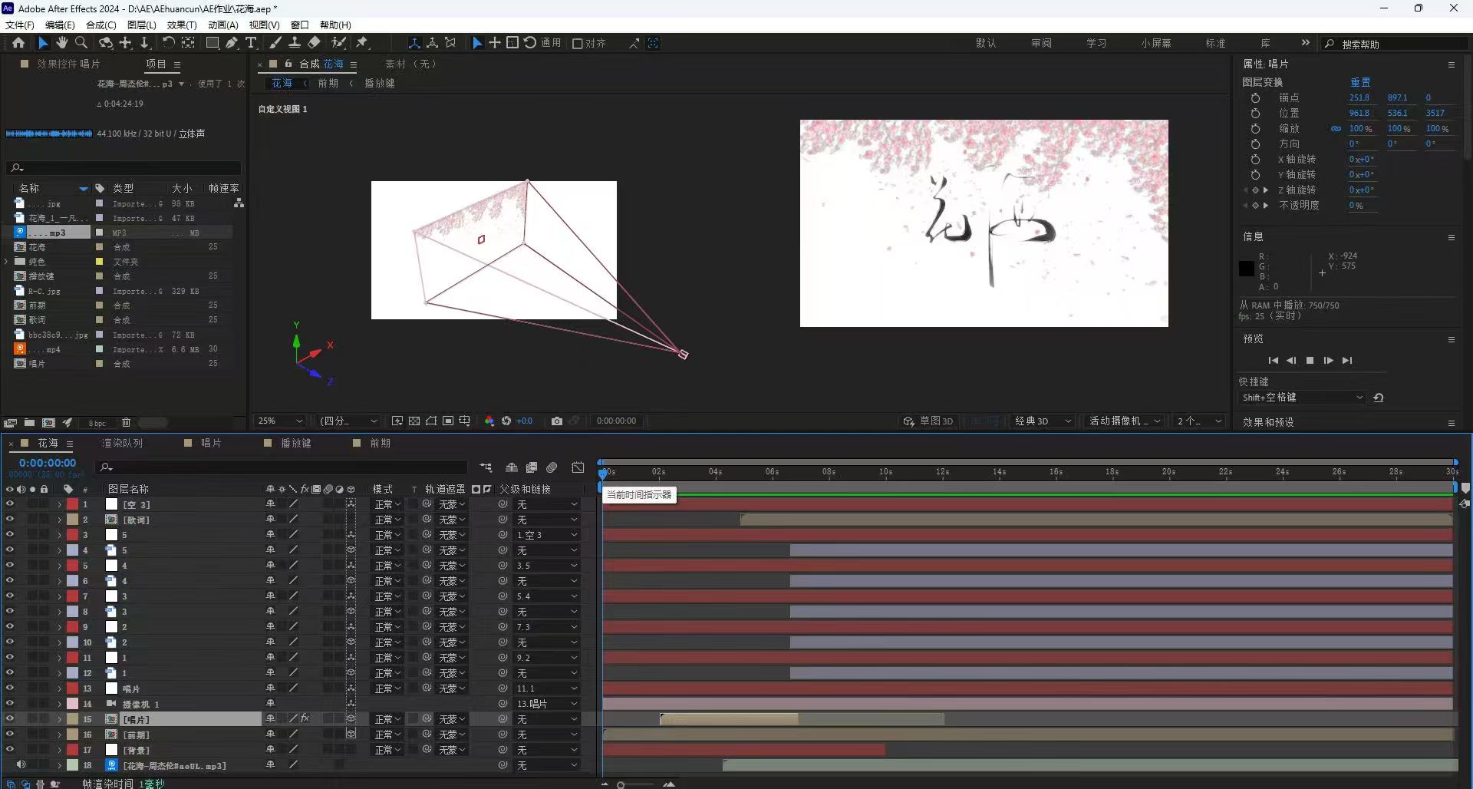Switch to 学习 workspace
The image size is (1473, 789).
1096,43
